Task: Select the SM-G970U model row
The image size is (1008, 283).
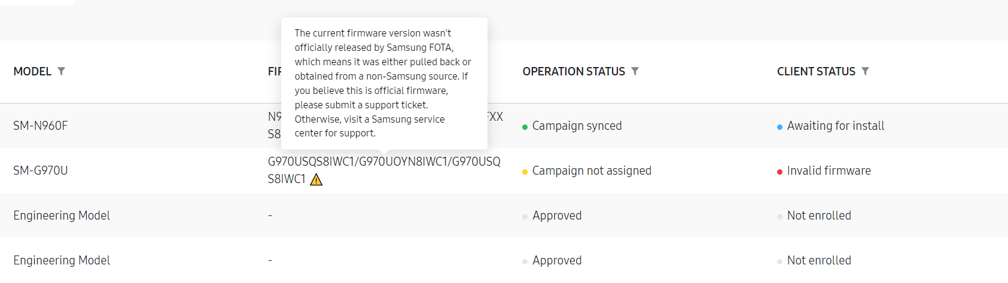Action: (504, 171)
